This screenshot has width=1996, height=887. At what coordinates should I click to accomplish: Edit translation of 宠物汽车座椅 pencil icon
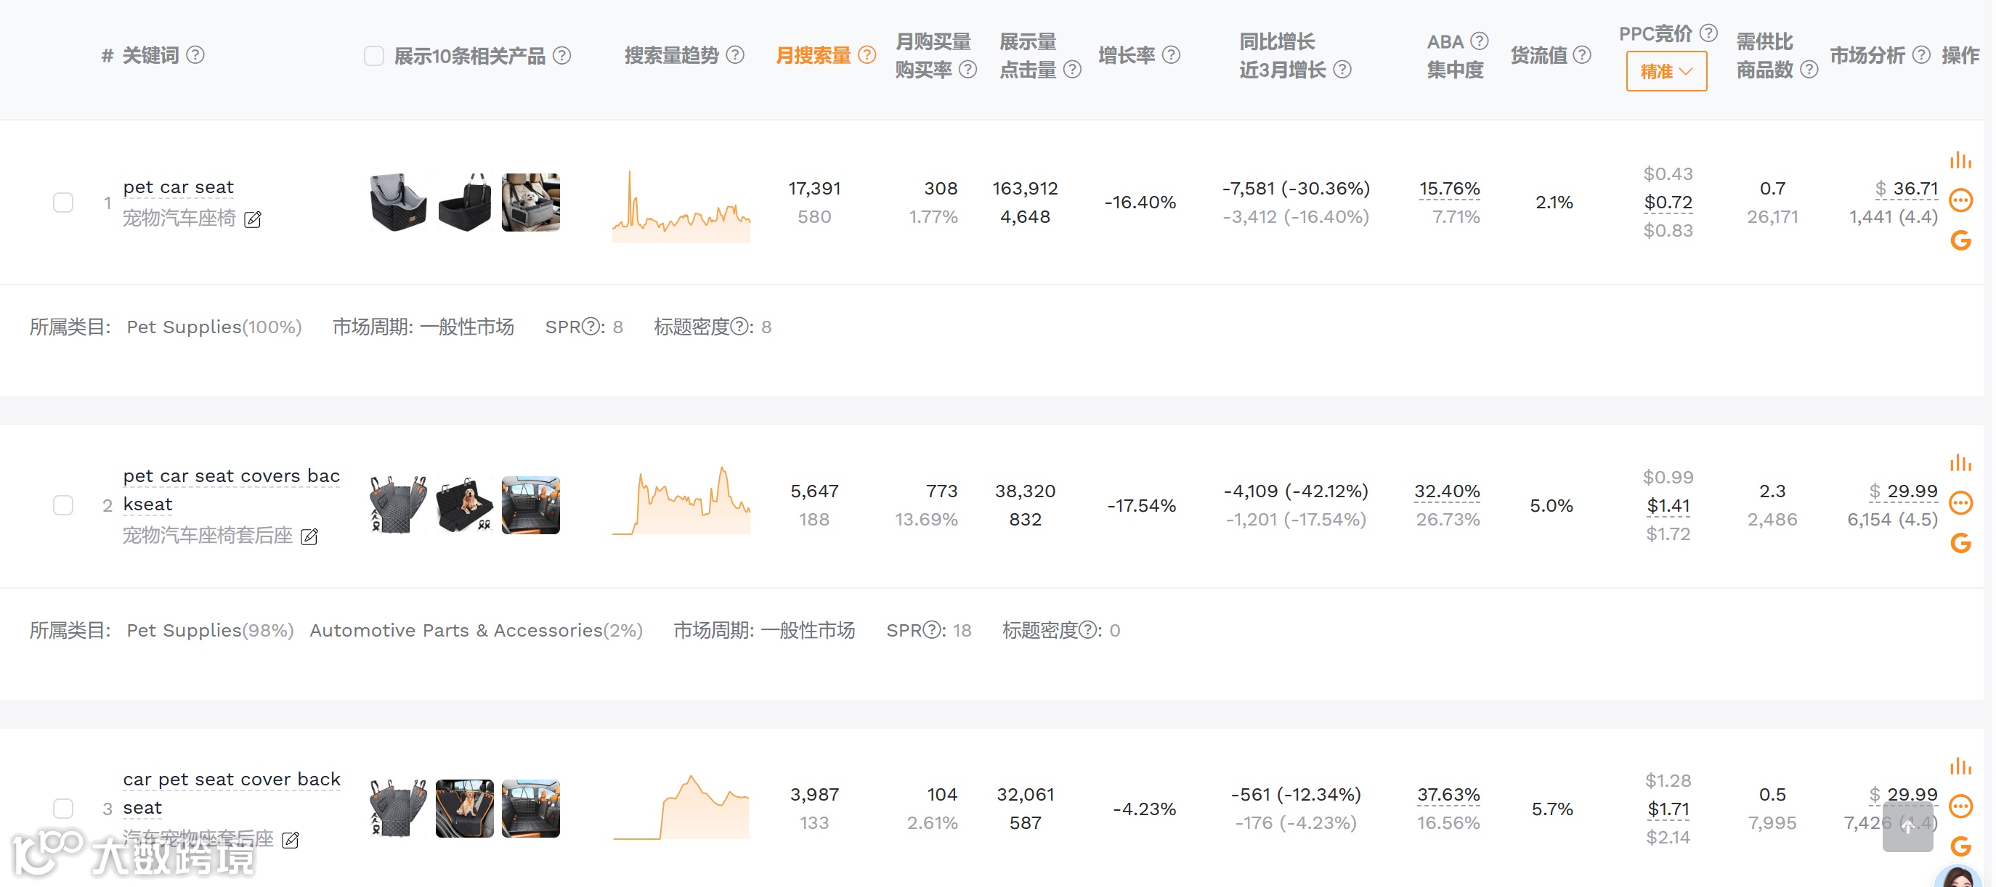253,220
